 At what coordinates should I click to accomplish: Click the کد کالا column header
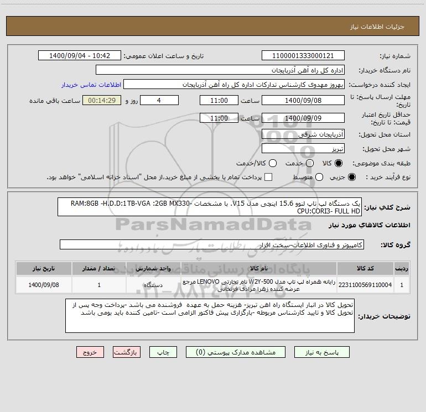365,268
